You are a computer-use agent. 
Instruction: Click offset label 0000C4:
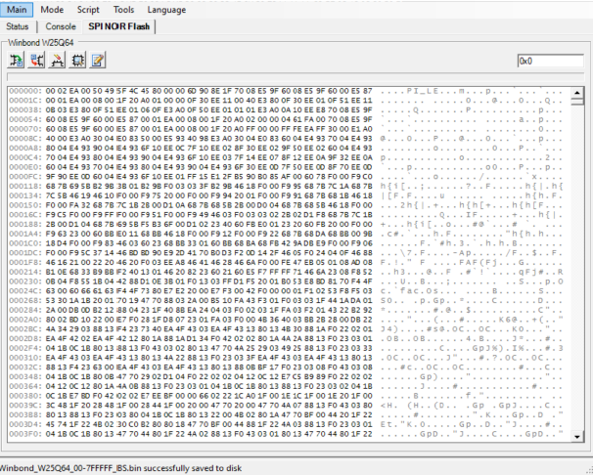(x=25, y=157)
